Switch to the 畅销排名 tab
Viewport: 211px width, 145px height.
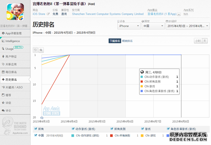coord(127,41)
